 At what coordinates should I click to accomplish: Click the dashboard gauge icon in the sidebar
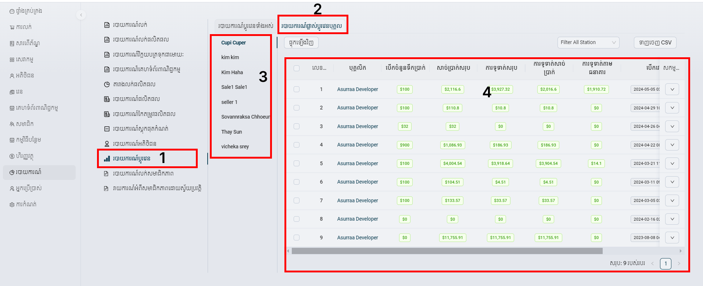click(12, 11)
